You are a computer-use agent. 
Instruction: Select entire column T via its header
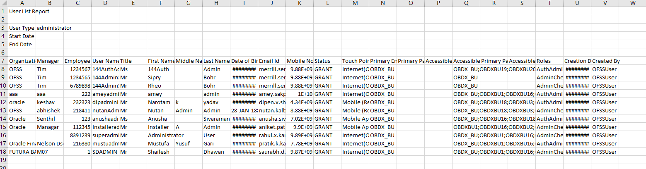pos(549,3)
